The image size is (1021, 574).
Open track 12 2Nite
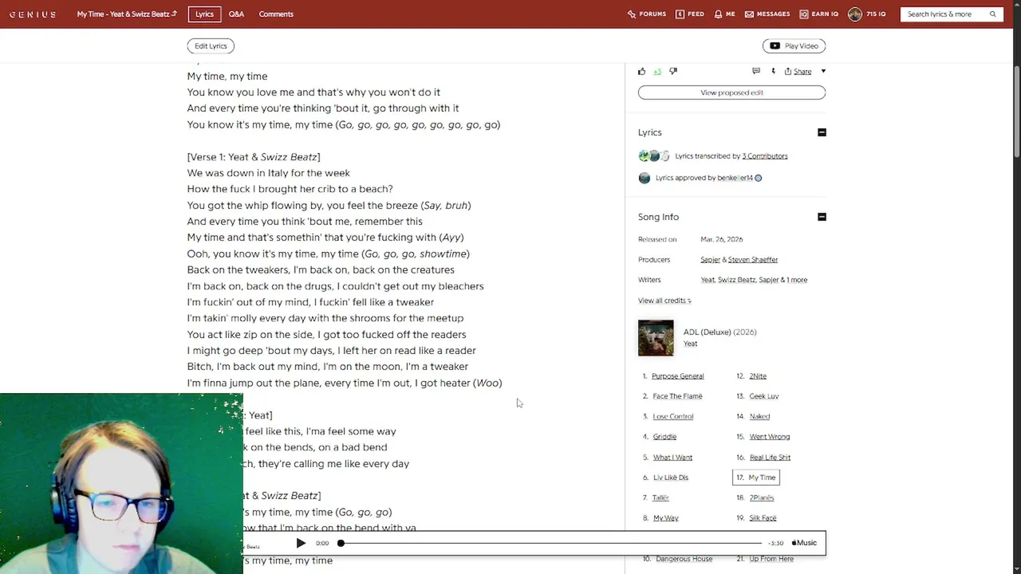click(758, 376)
